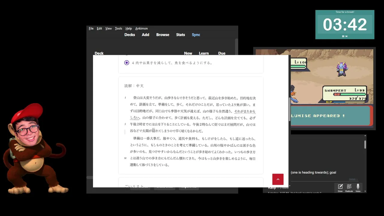384x216 pixels.
Task: Open the Tools menu in Anki
Action: click(118, 28)
